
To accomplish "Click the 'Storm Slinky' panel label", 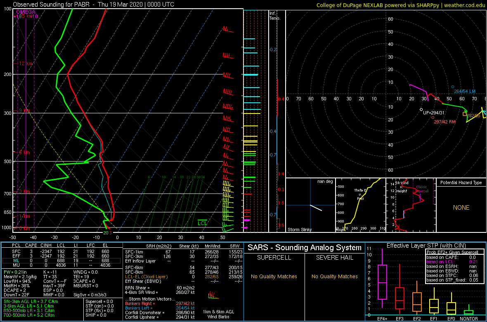I will (300, 230).
